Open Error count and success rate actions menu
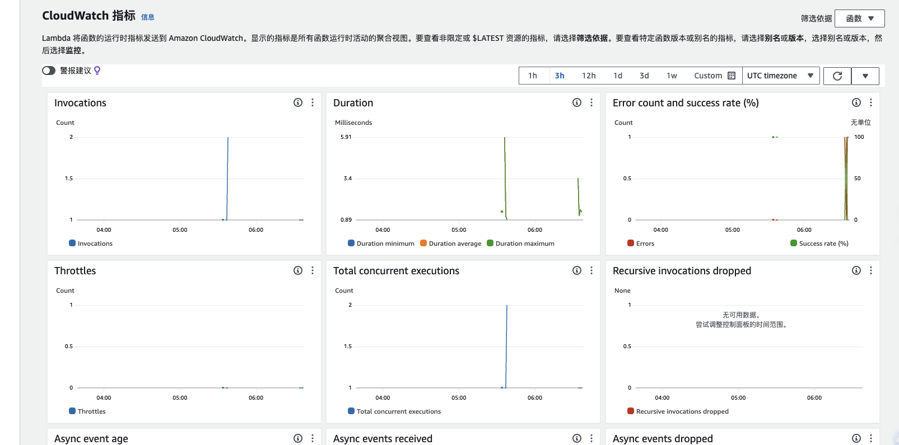The image size is (899, 445). [871, 102]
